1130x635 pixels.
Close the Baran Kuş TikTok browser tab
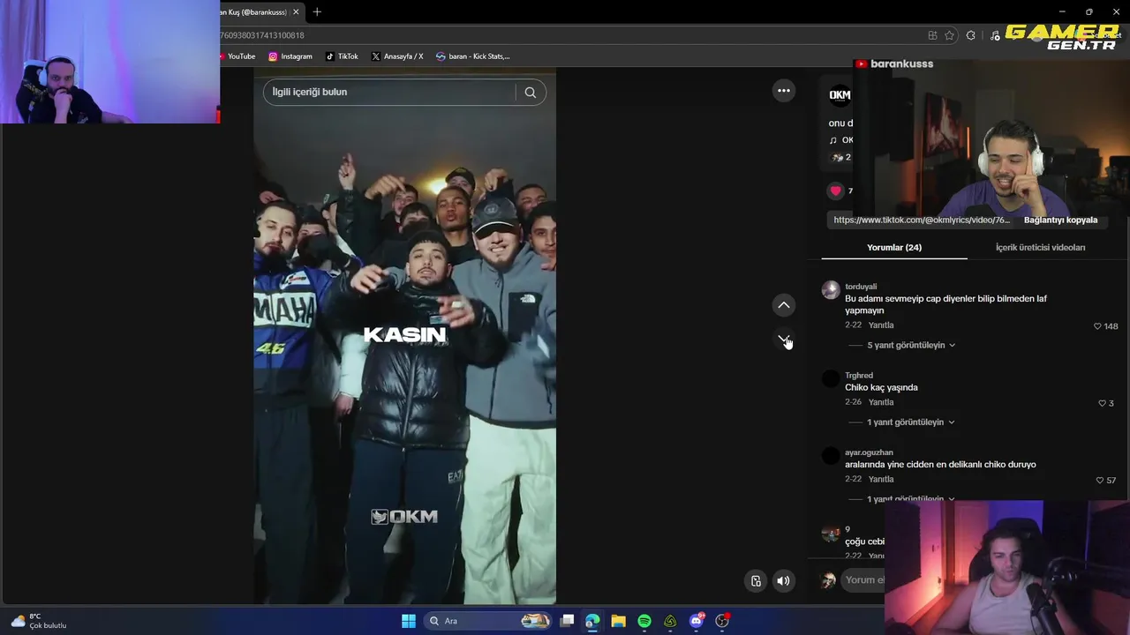(x=296, y=11)
